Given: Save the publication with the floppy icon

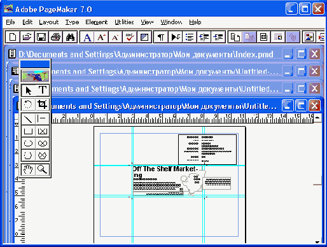Looking at the screenshot, I should click(x=41, y=37).
